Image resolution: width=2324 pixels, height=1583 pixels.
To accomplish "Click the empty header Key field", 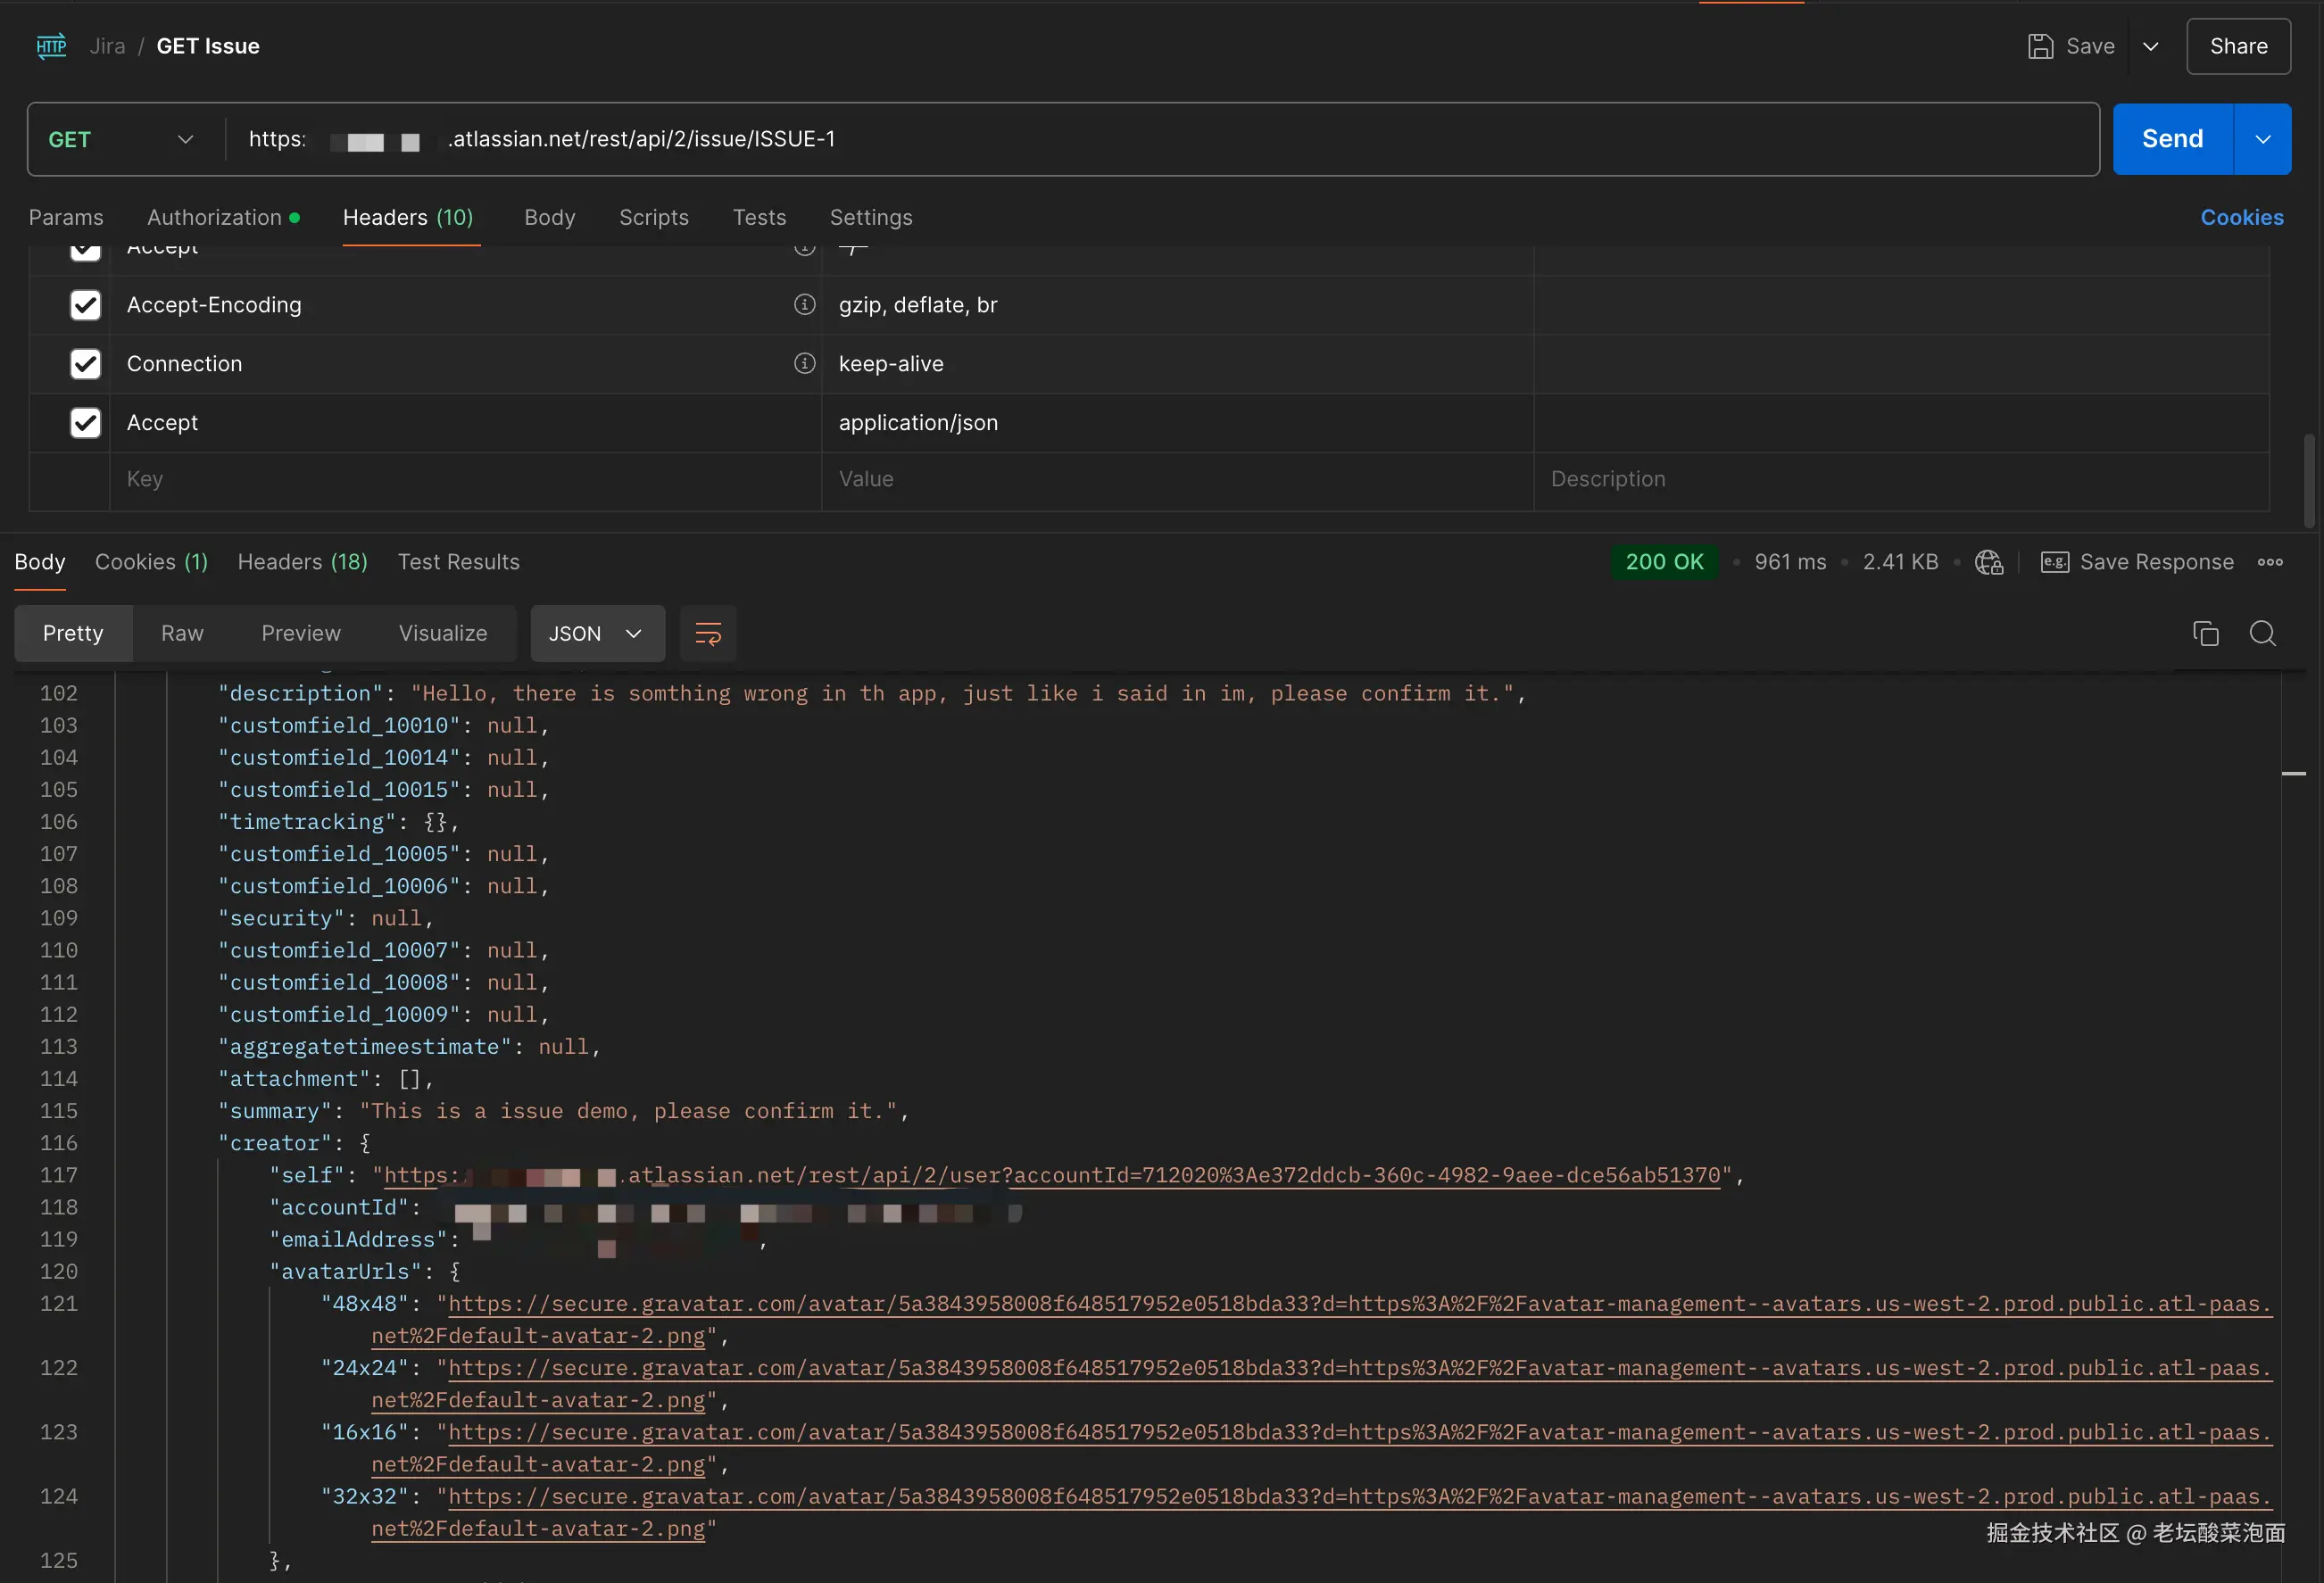I will 464,479.
